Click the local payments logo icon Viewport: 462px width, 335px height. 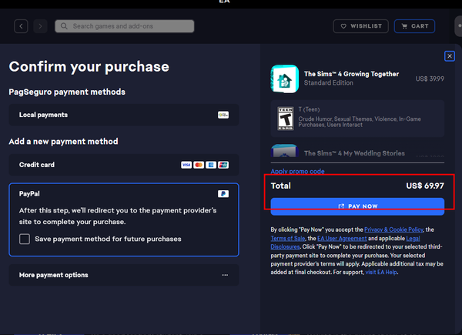223,115
